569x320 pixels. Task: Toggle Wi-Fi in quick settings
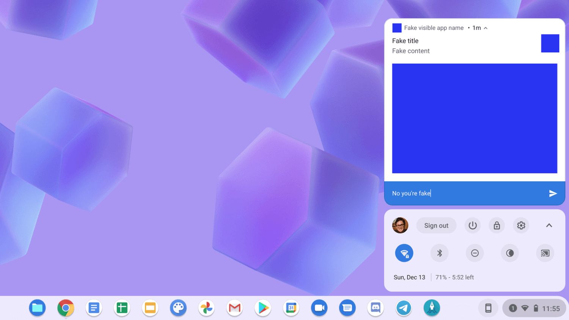point(404,253)
